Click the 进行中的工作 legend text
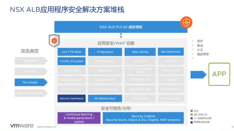This screenshot has width=234, height=131. 201,115
